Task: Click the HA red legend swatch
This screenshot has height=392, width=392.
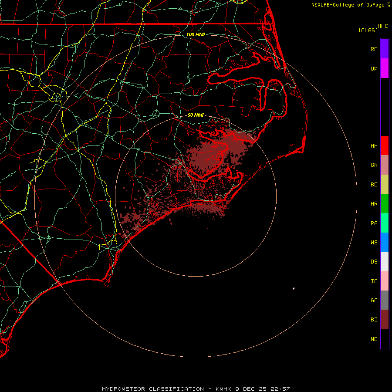Action: click(x=385, y=145)
